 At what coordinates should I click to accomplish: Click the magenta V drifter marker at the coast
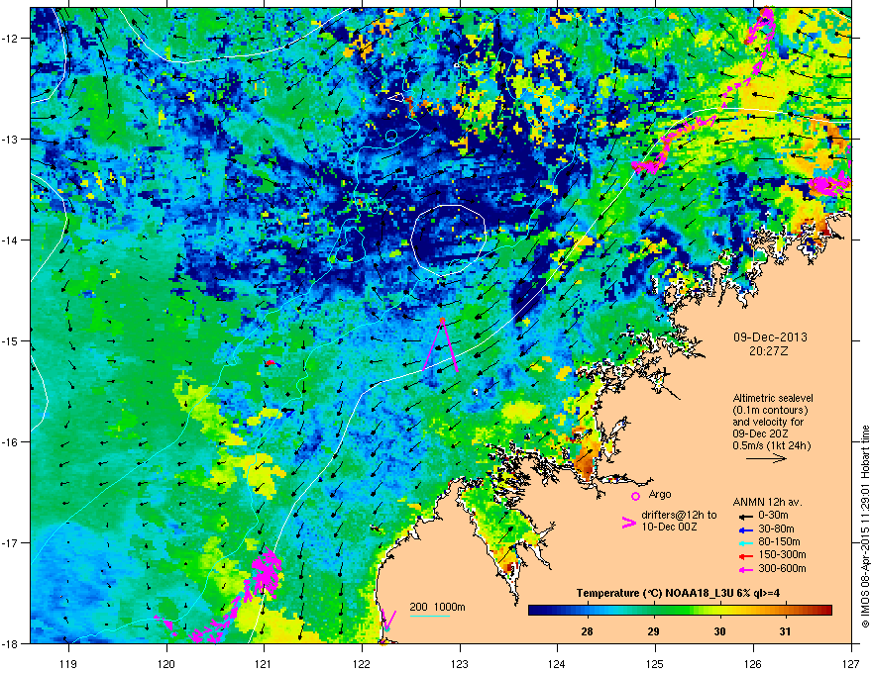[387, 620]
